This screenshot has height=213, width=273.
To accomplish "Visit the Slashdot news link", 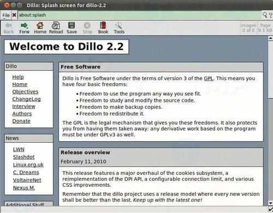I will [23, 157].
